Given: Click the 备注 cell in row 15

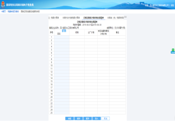Looking at the screenshot, I should coord(117,81).
